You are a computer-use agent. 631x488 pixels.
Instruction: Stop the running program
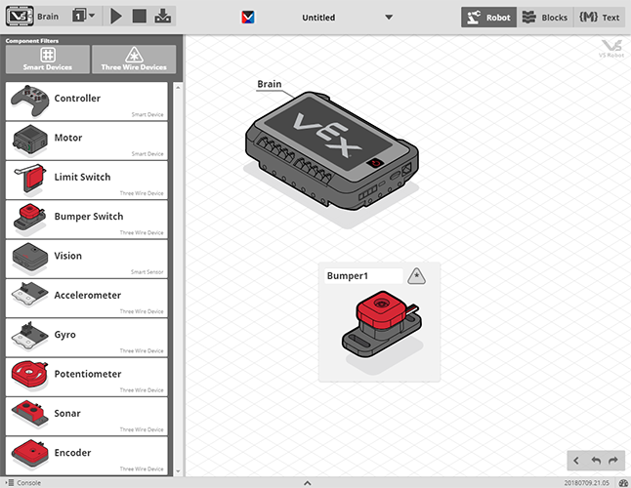coord(140,16)
